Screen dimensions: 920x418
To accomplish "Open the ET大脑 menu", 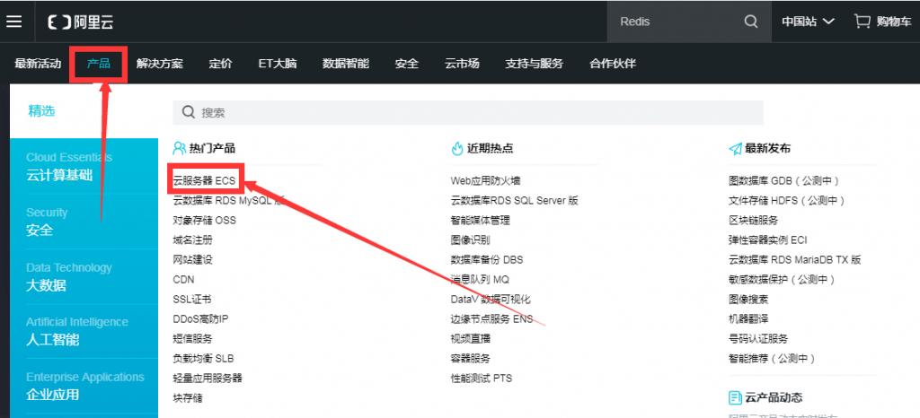I will [x=277, y=63].
